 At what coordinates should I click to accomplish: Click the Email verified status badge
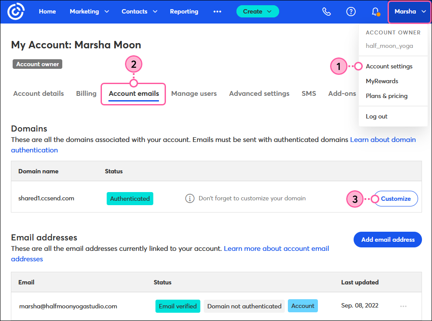coord(178,306)
